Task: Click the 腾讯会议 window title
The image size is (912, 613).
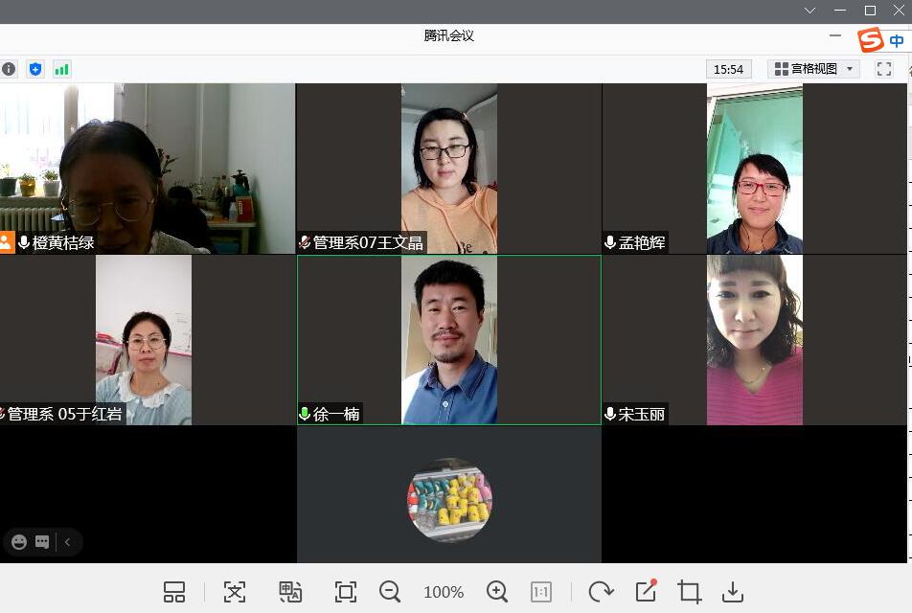Action: pyautogui.click(x=449, y=36)
